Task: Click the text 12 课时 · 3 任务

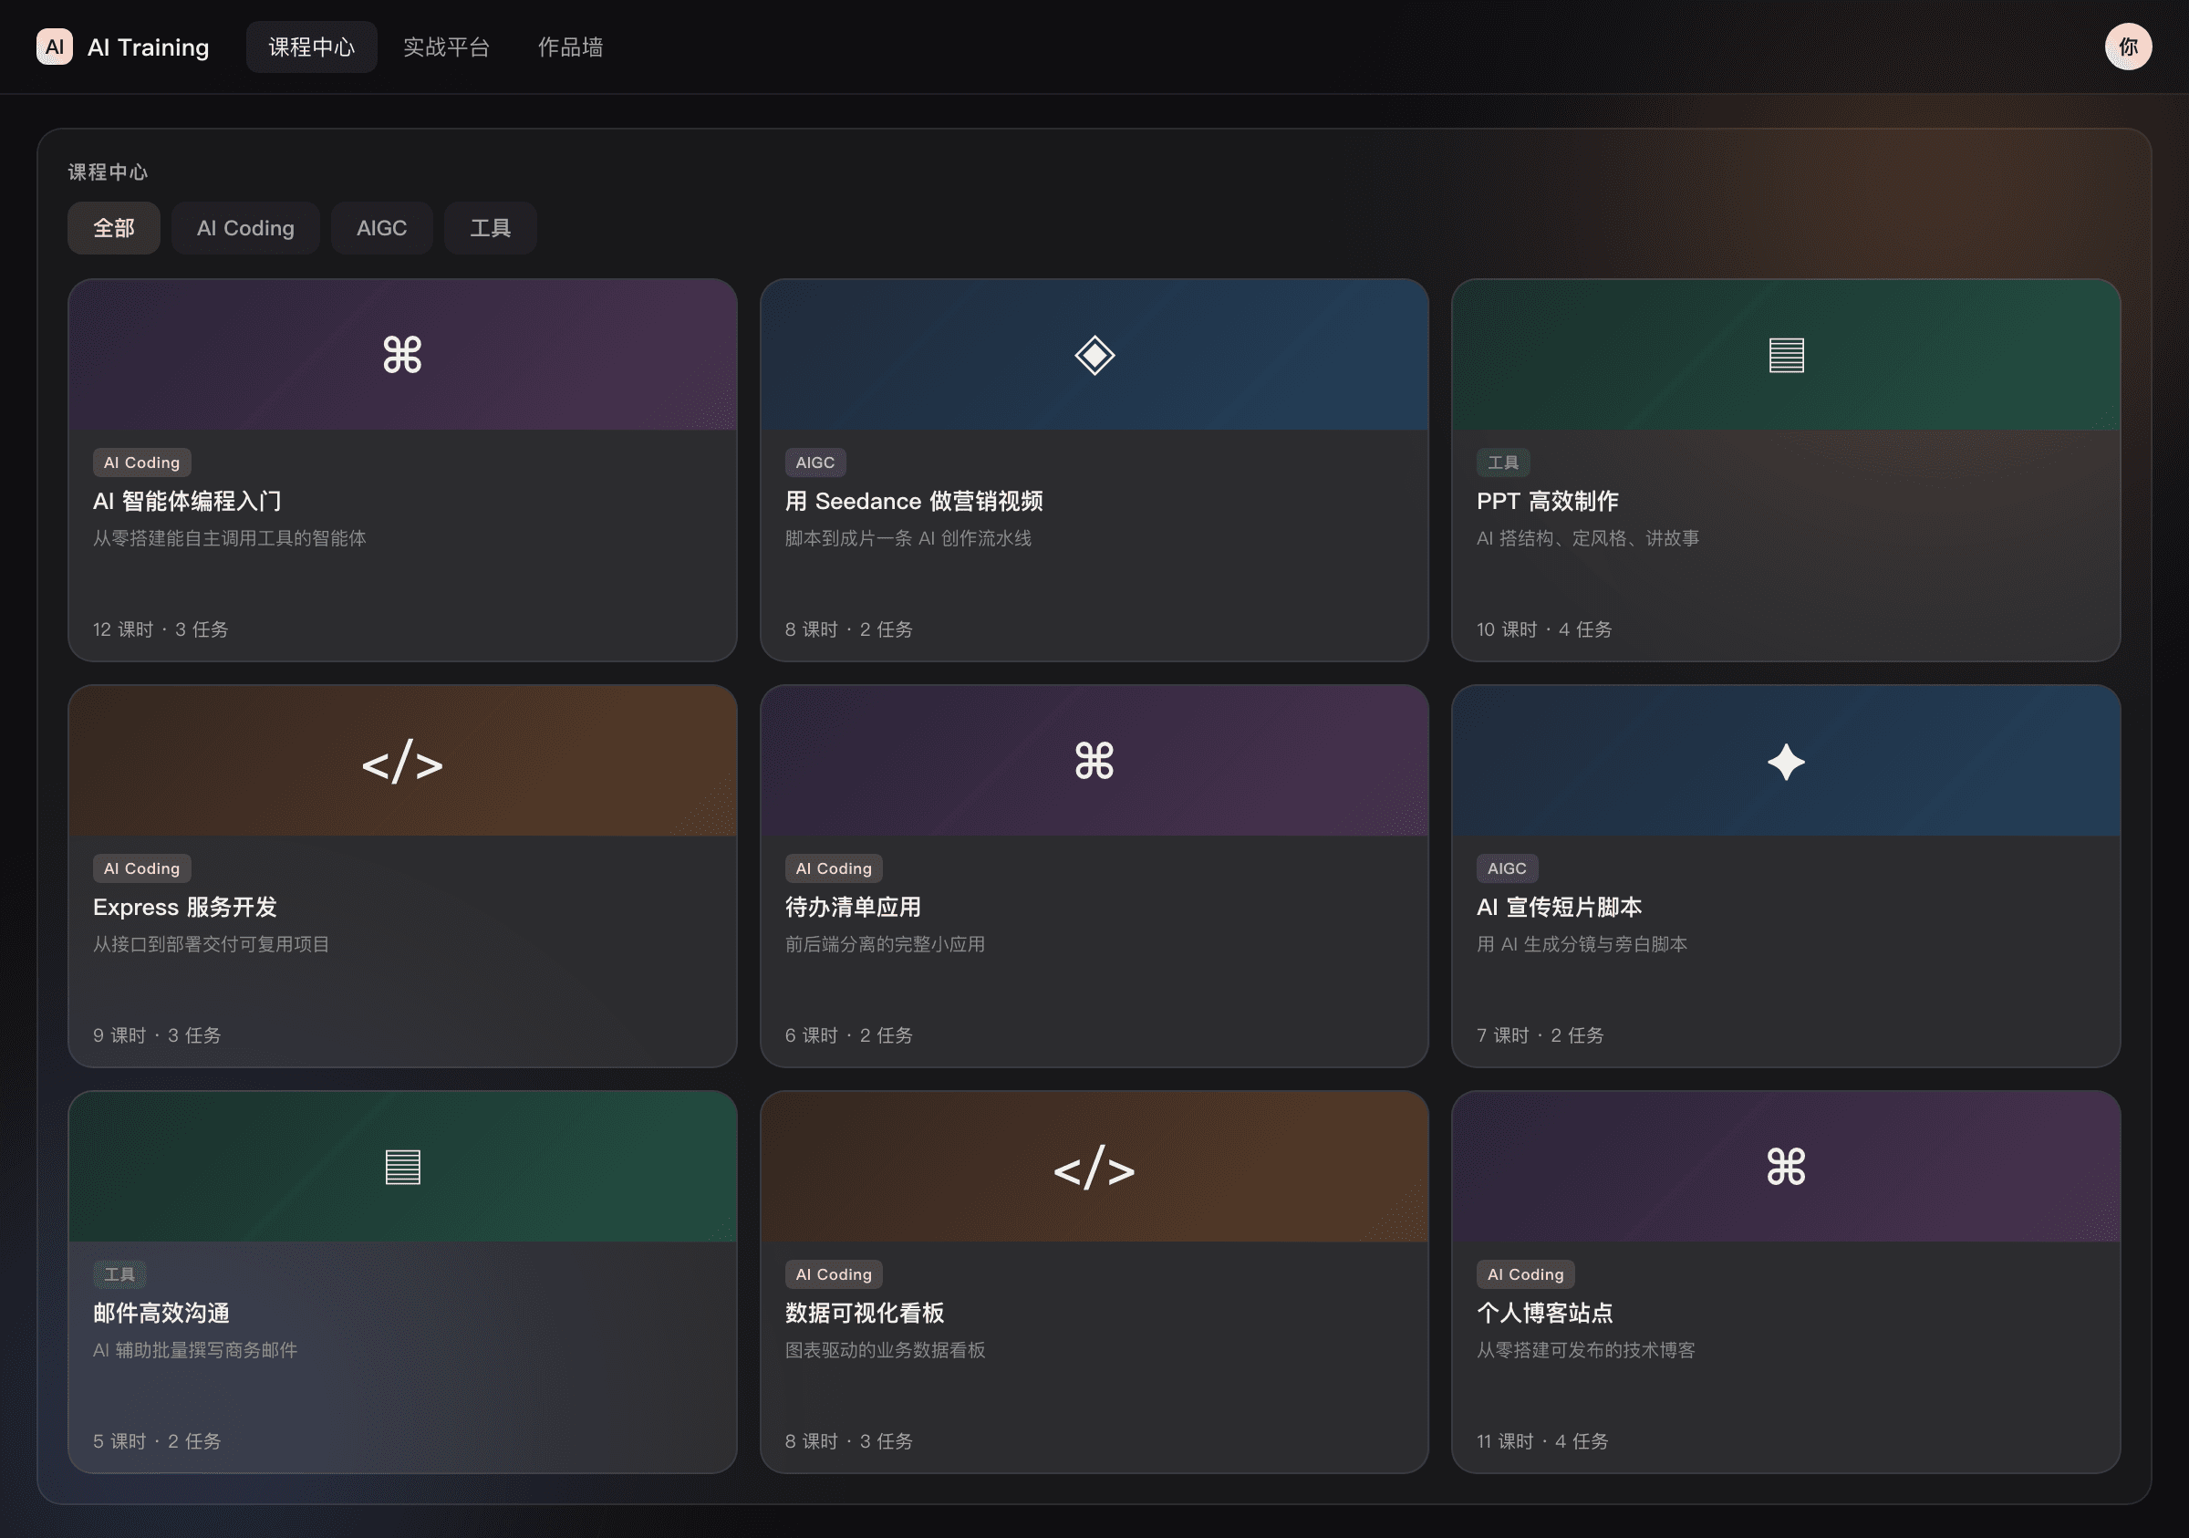Action: (x=161, y=629)
